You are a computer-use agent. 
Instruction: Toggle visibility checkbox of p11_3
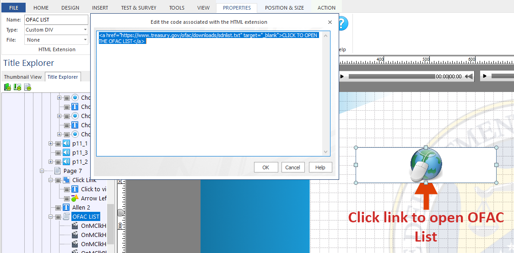58,153
